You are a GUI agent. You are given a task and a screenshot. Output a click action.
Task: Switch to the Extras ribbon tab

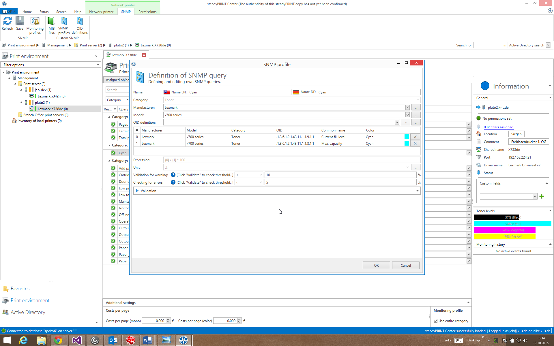(44, 12)
